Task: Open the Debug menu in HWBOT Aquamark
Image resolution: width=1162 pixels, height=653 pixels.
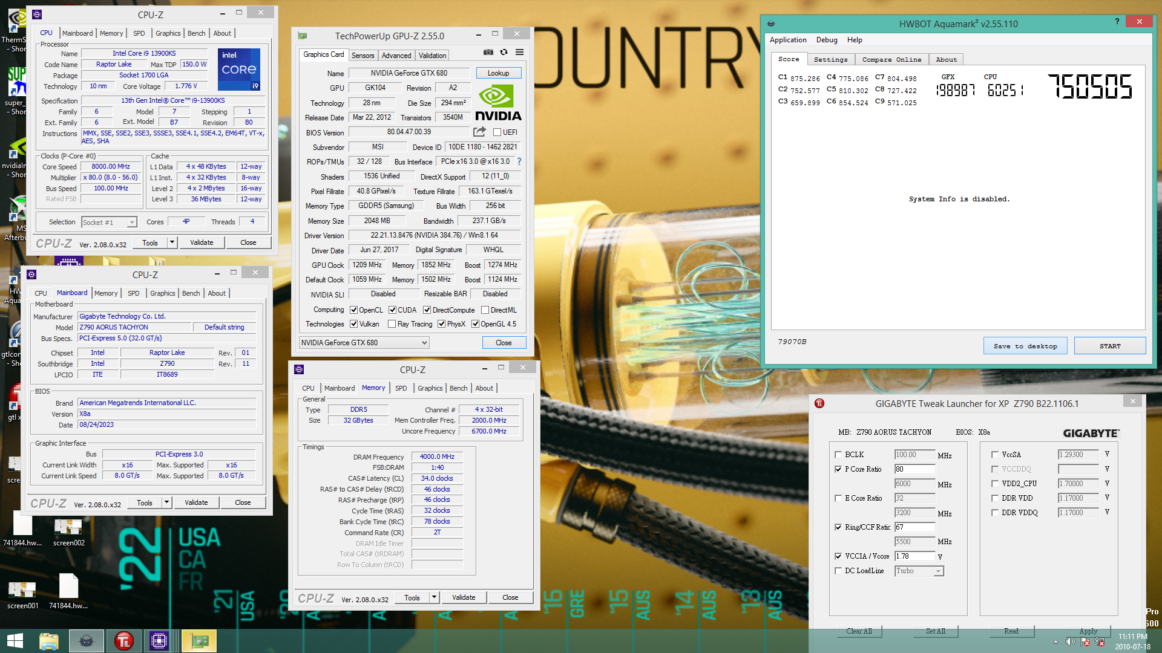Action: [x=827, y=40]
